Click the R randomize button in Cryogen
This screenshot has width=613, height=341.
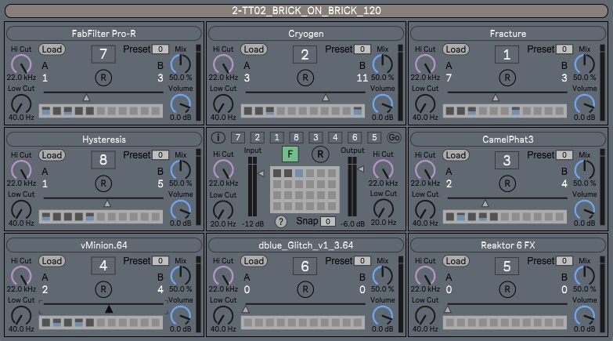(x=305, y=78)
